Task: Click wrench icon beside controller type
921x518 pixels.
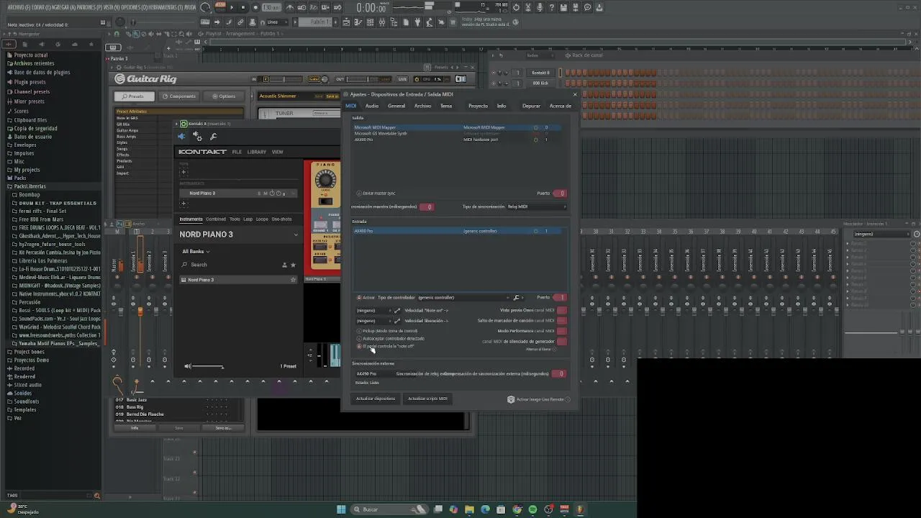Action: (x=516, y=297)
